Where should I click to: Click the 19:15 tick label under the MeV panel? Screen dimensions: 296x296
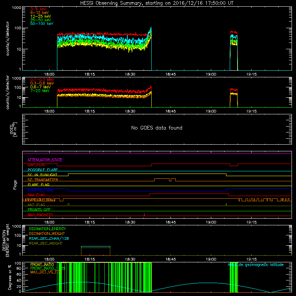tap(252, 111)
